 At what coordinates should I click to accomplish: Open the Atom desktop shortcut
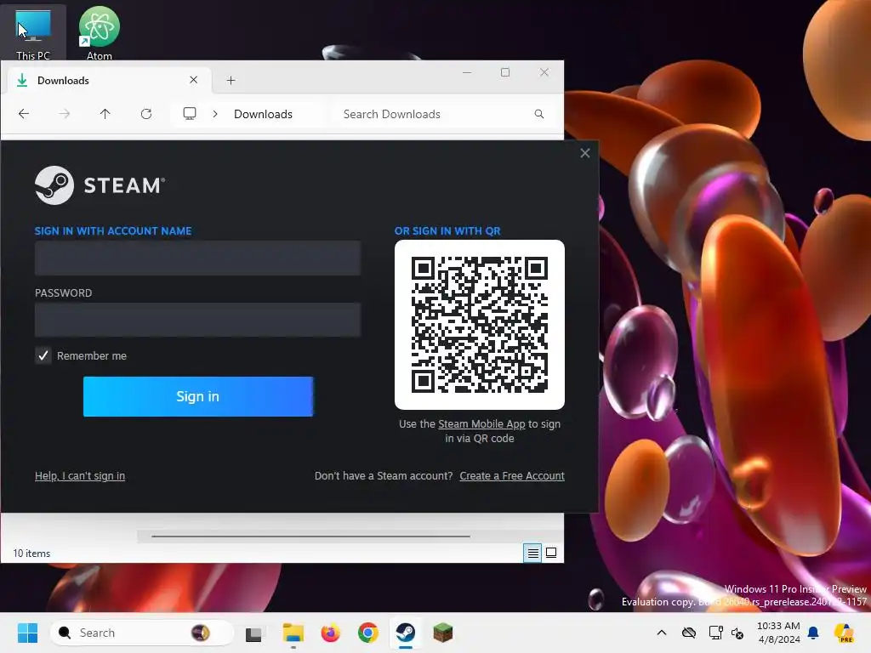99,34
